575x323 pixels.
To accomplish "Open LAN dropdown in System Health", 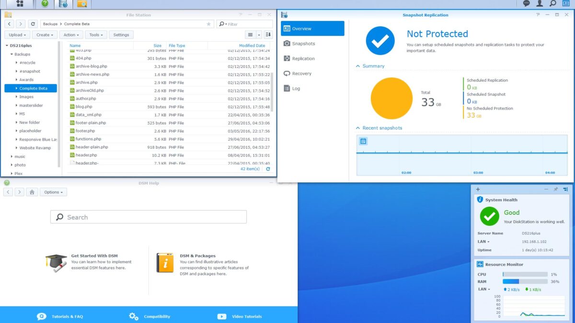I will tap(483, 242).
